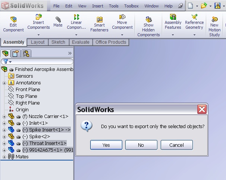Expand the 99142A675<1> node
The image size is (226, 180).
point(4,150)
